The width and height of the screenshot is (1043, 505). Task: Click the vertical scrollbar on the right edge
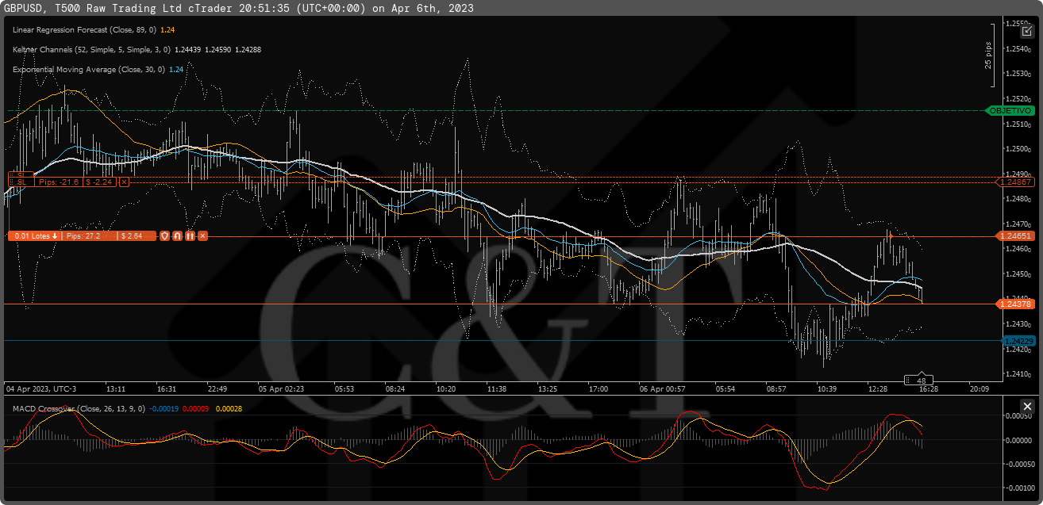click(x=1039, y=198)
